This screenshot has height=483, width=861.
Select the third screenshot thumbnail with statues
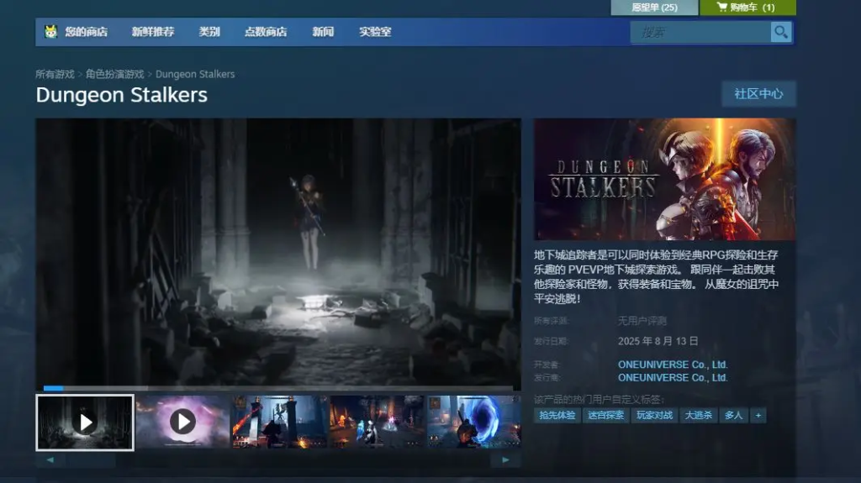point(279,422)
